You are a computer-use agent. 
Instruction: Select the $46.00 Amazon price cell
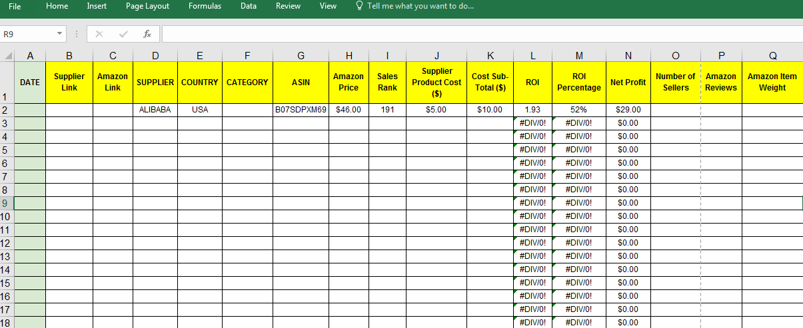[x=349, y=110]
